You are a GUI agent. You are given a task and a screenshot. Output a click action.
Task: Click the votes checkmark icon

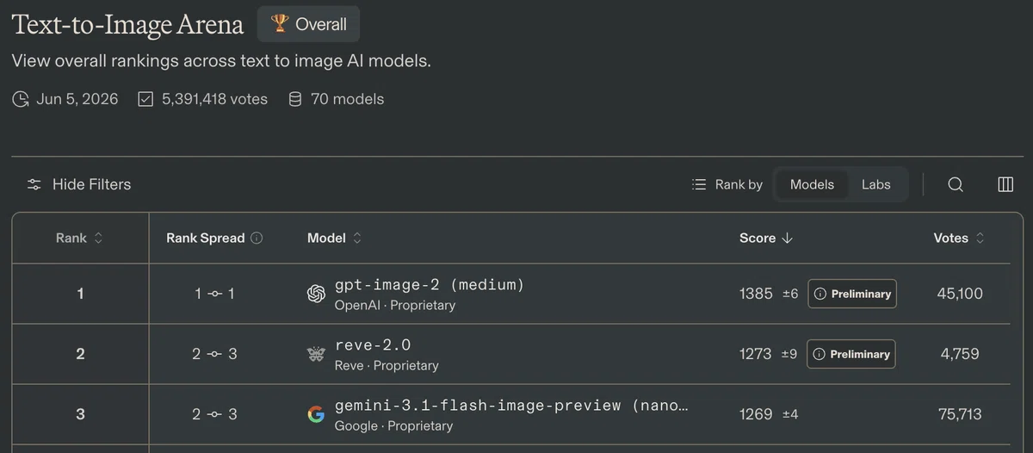tap(145, 99)
